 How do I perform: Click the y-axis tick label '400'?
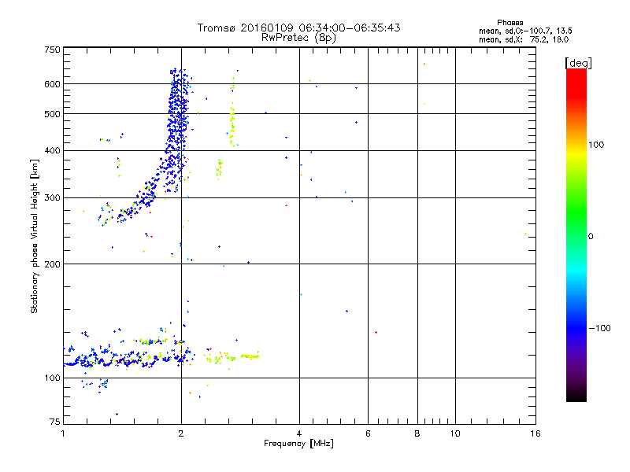(52, 150)
